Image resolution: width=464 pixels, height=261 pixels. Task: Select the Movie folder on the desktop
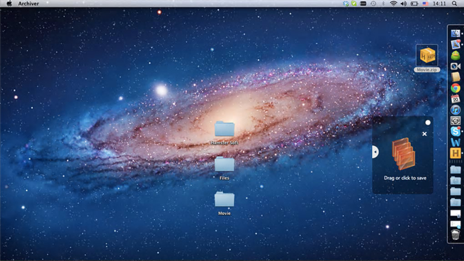224,203
